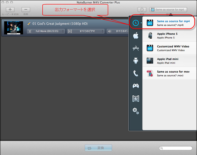
Task: Choose 'Same as source for mov' format
Action: click(x=169, y=73)
